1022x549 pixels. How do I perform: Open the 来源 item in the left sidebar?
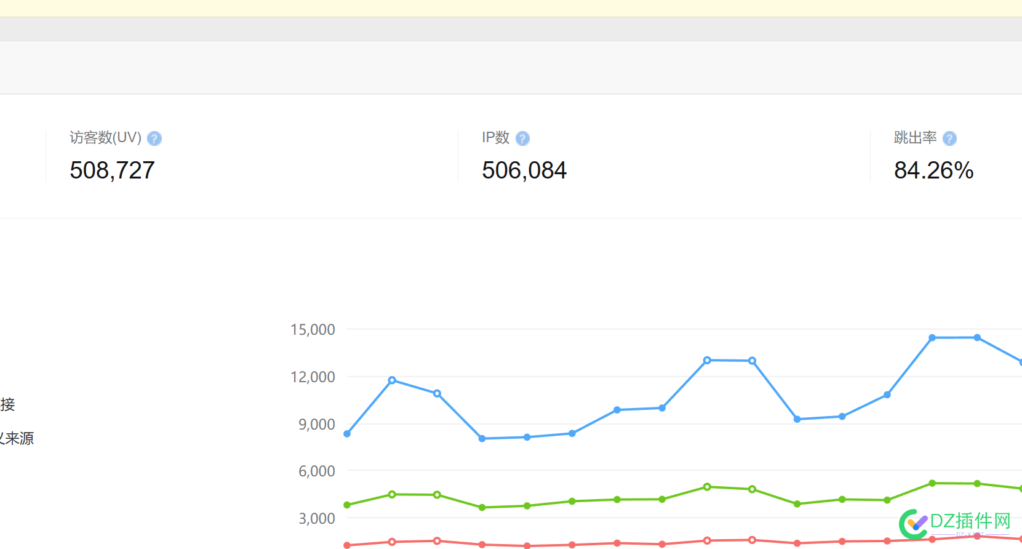17,438
